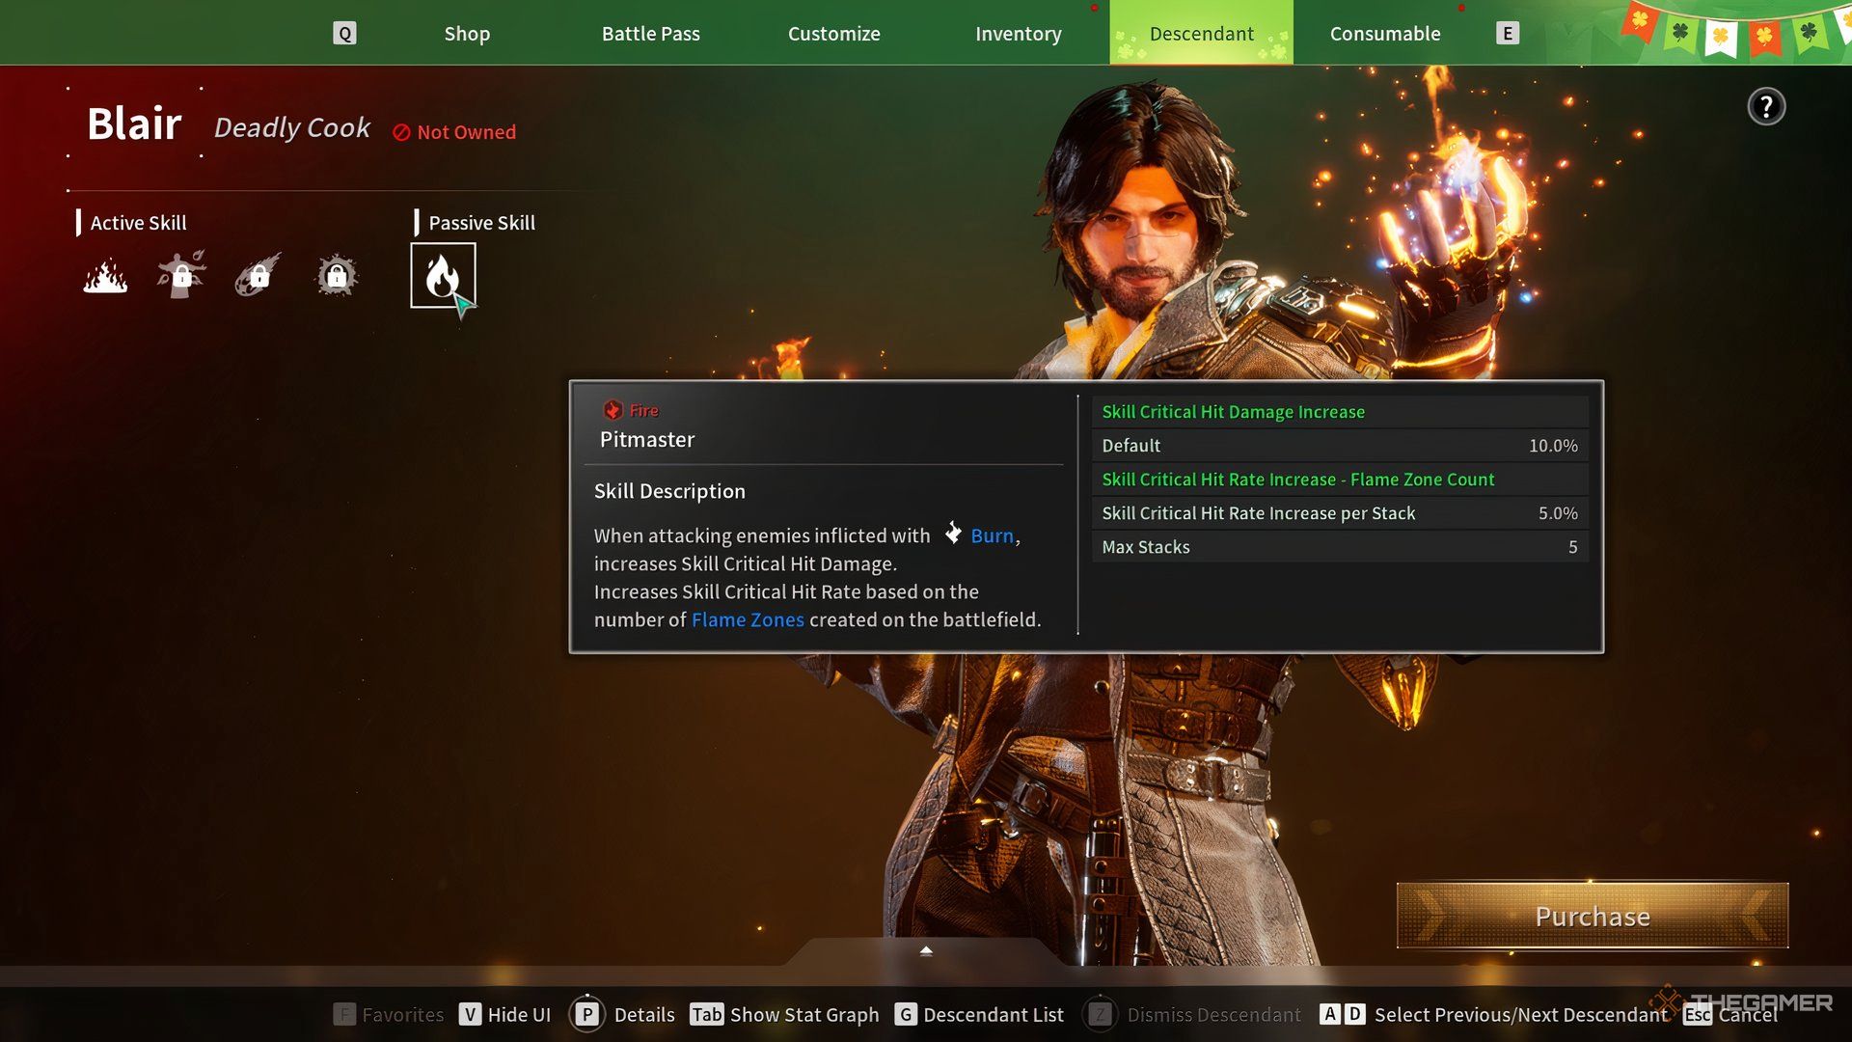Click the Pitmaster skill name
1852x1042 pixels.
(646, 439)
